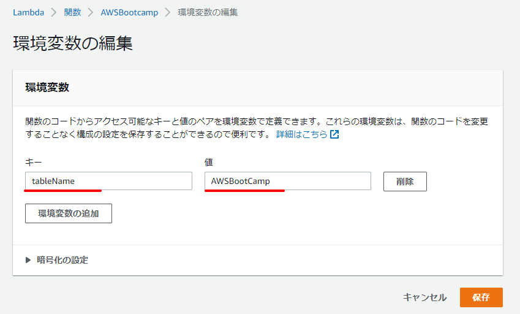Viewport: 520px width, 314px height.
Task: Expand the 暗号化の設定 section
Action: pyautogui.click(x=57, y=260)
